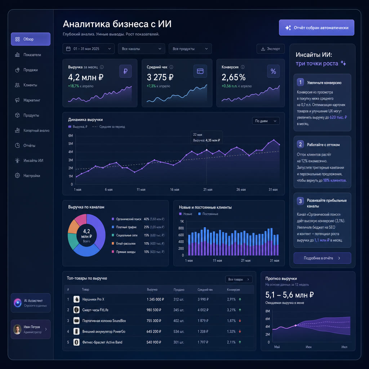Toggle Новые series in clients chart legend
Image resolution: width=369 pixels, height=369 pixels.
(186, 214)
